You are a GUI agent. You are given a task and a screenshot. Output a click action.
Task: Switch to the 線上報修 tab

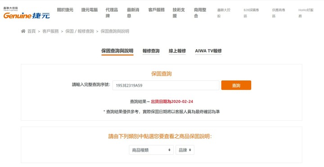click(x=177, y=51)
